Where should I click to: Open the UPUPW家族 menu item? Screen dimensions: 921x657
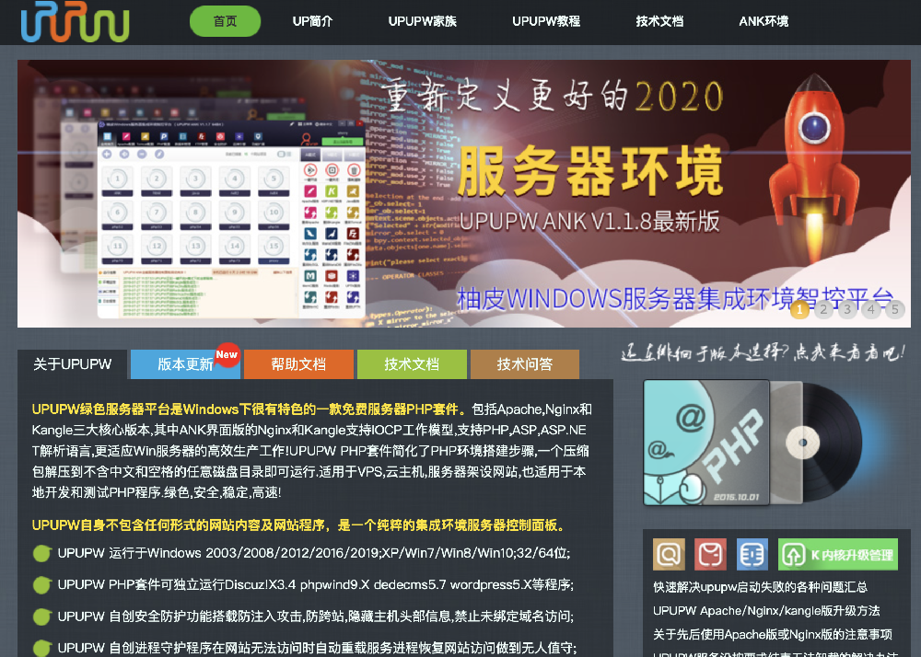pos(423,21)
